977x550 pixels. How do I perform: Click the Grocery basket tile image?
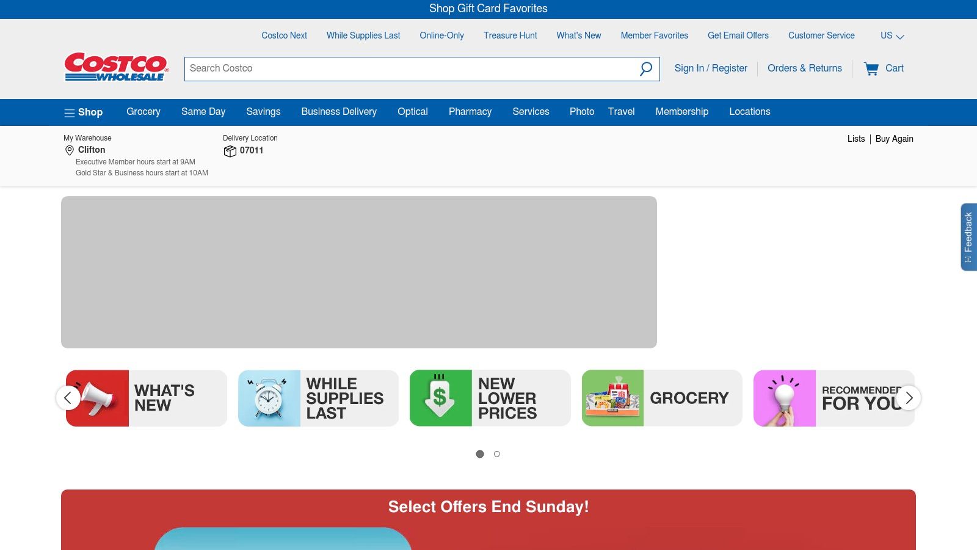click(x=612, y=398)
